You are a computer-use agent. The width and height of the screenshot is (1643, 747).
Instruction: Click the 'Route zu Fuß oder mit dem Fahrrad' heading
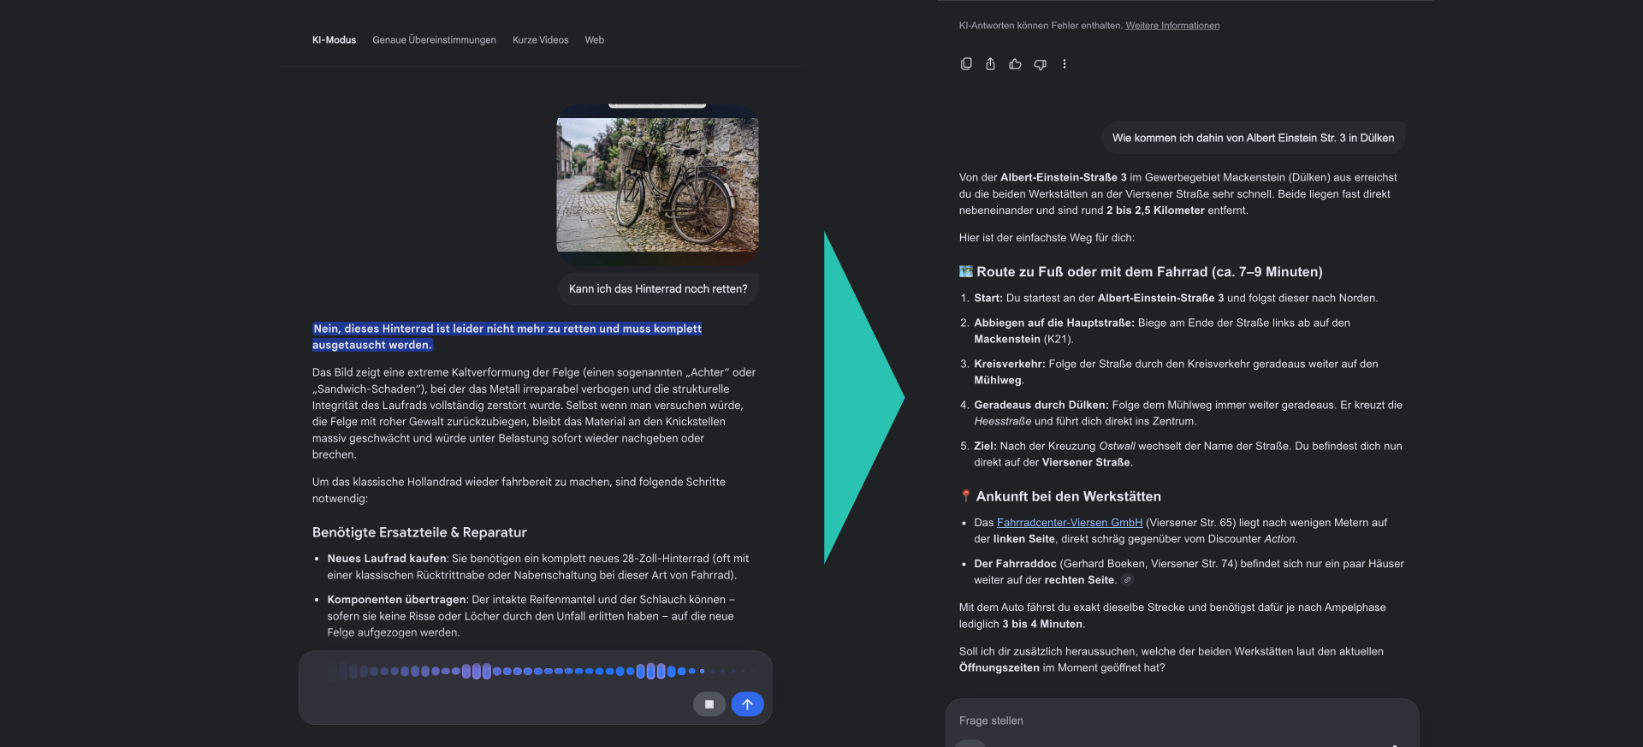pyautogui.click(x=1149, y=272)
